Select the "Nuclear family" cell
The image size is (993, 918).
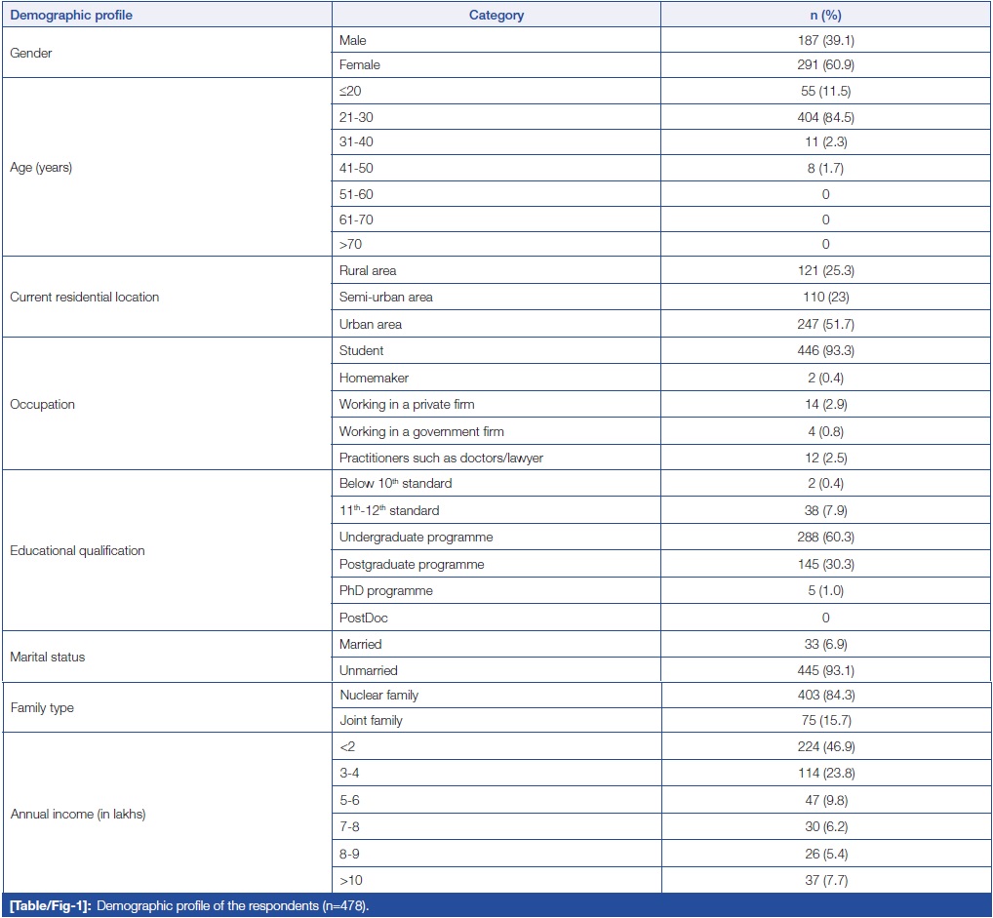[378, 696]
